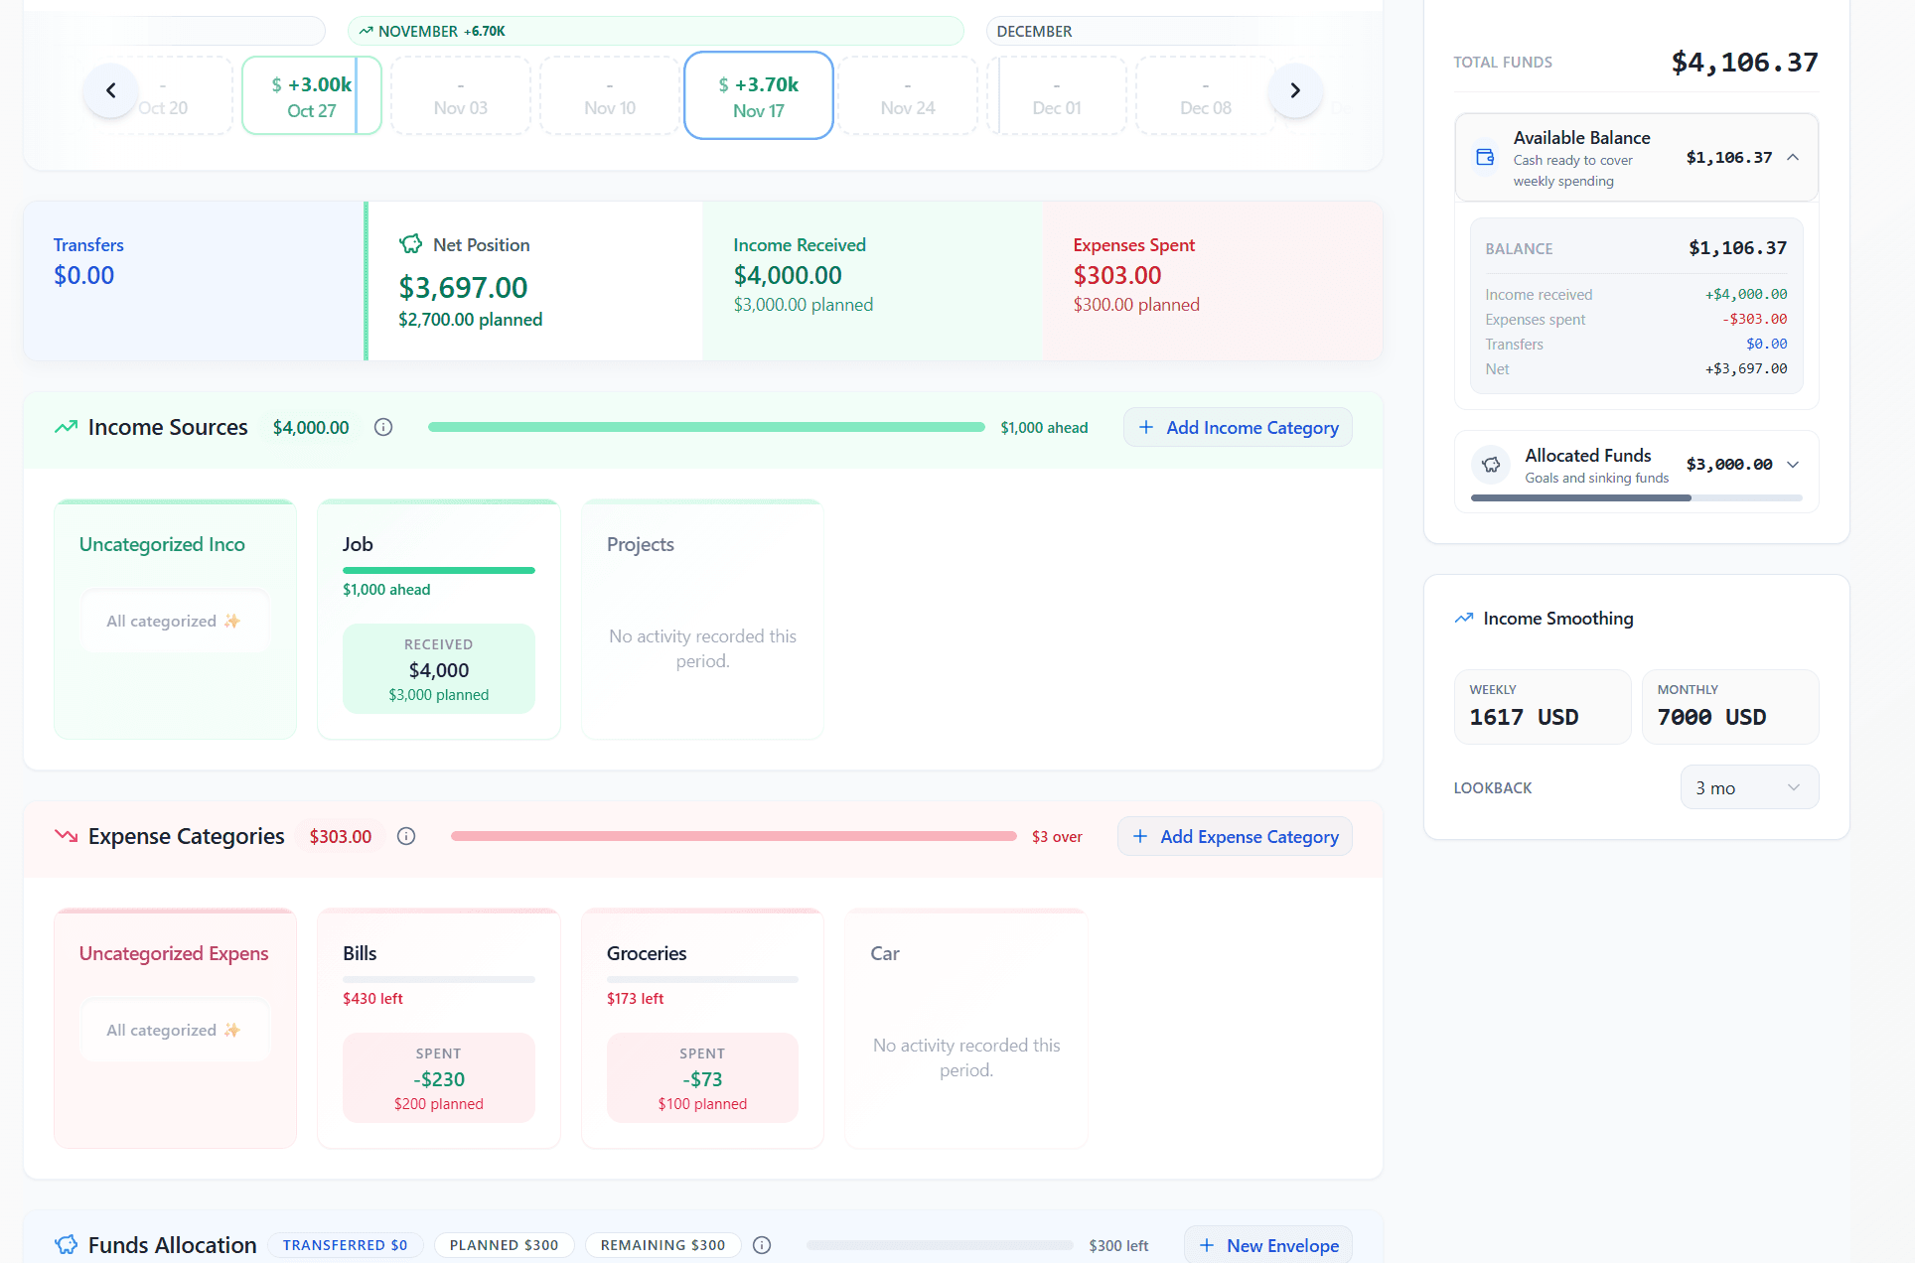Click the Income Sources trend icon
Screen dimensions: 1915x1263
point(65,426)
